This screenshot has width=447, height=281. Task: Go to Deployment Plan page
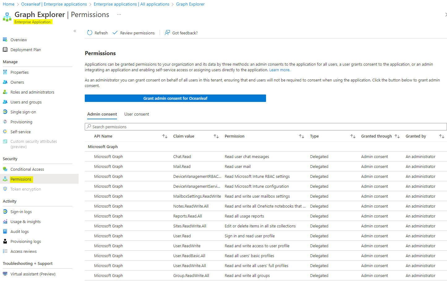[26, 50]
